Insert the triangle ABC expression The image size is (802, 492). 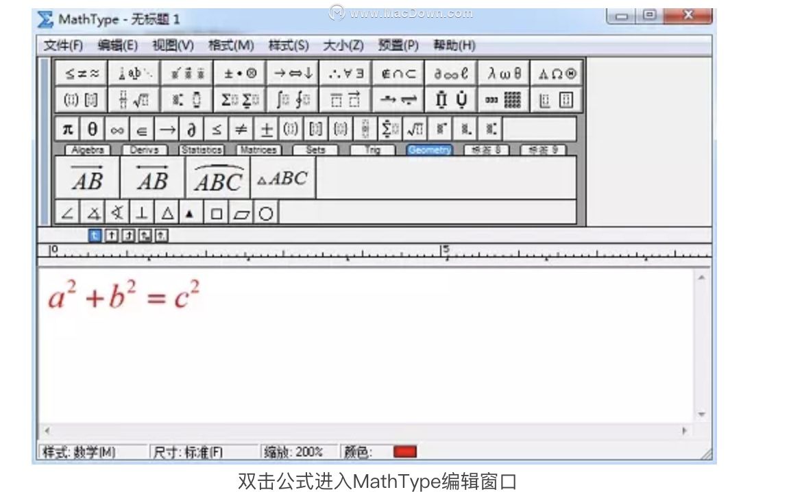(283, 177)
